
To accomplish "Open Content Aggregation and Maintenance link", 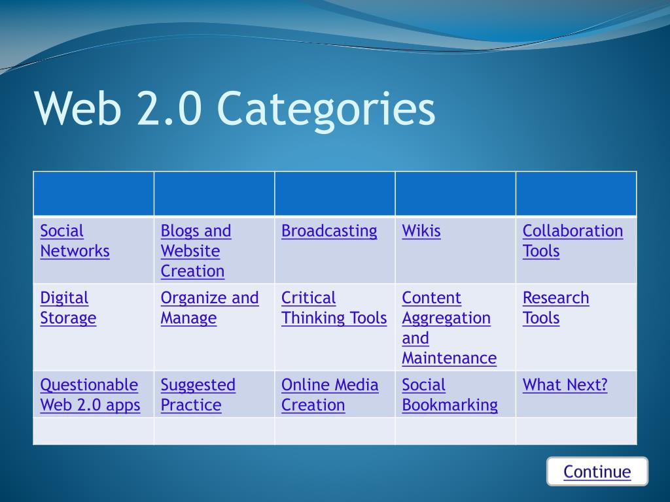I will (x=449, y=328).
